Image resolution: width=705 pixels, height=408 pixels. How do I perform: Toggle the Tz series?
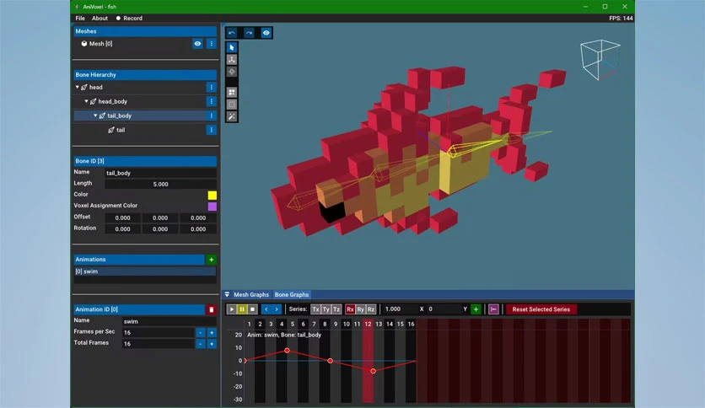coord(336,309)
